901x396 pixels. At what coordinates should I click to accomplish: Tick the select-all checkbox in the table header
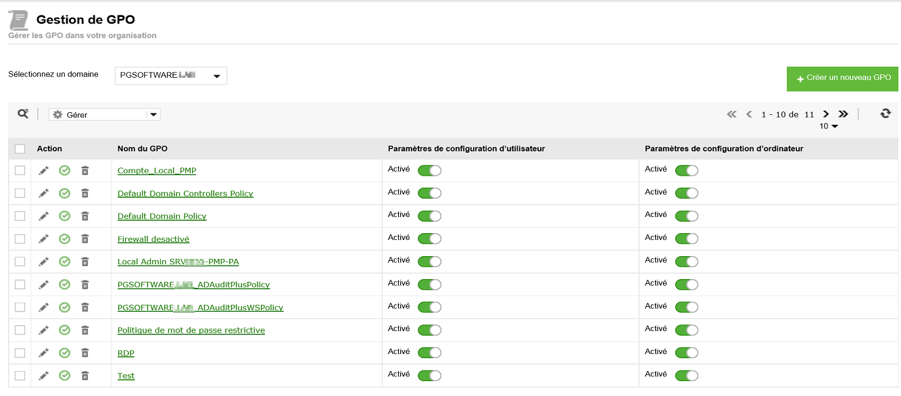pos(20,149)
